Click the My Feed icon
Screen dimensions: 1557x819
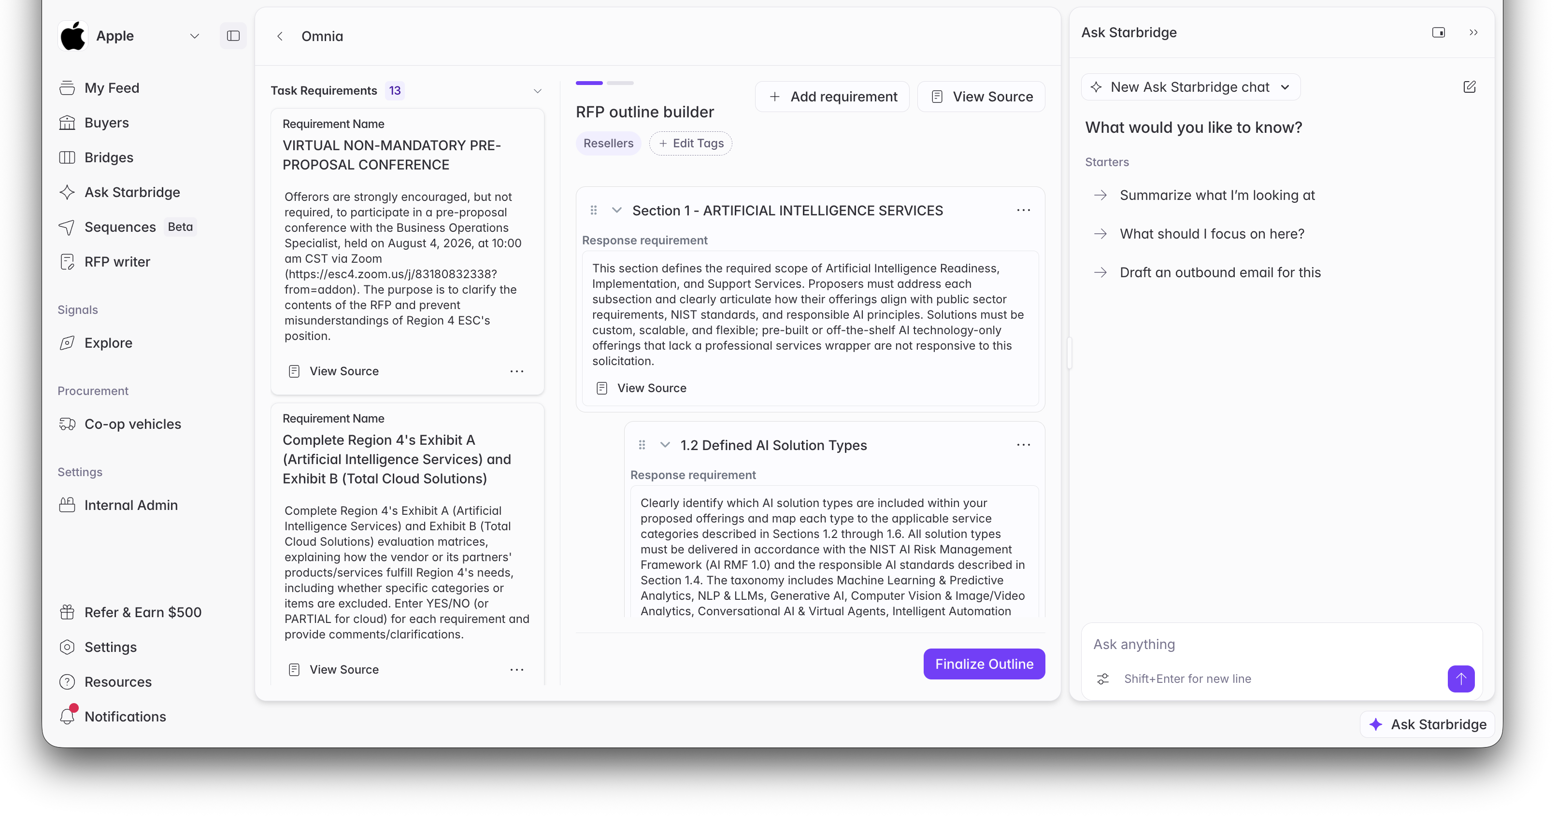(x=67, y=88)
